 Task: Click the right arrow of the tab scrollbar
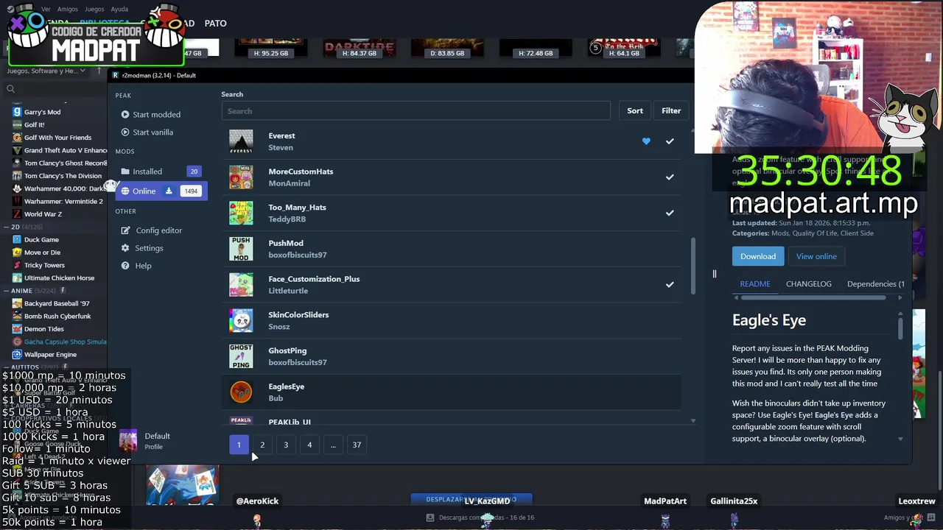pos(900,297)
